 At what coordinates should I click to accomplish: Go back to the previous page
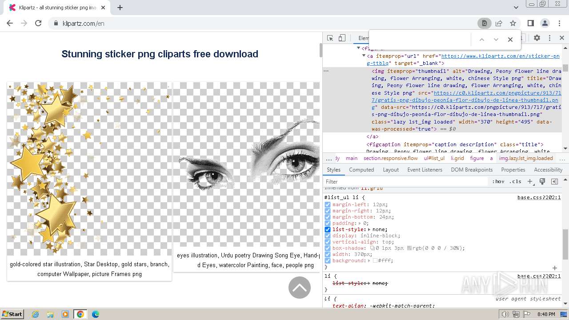point(10,24)
